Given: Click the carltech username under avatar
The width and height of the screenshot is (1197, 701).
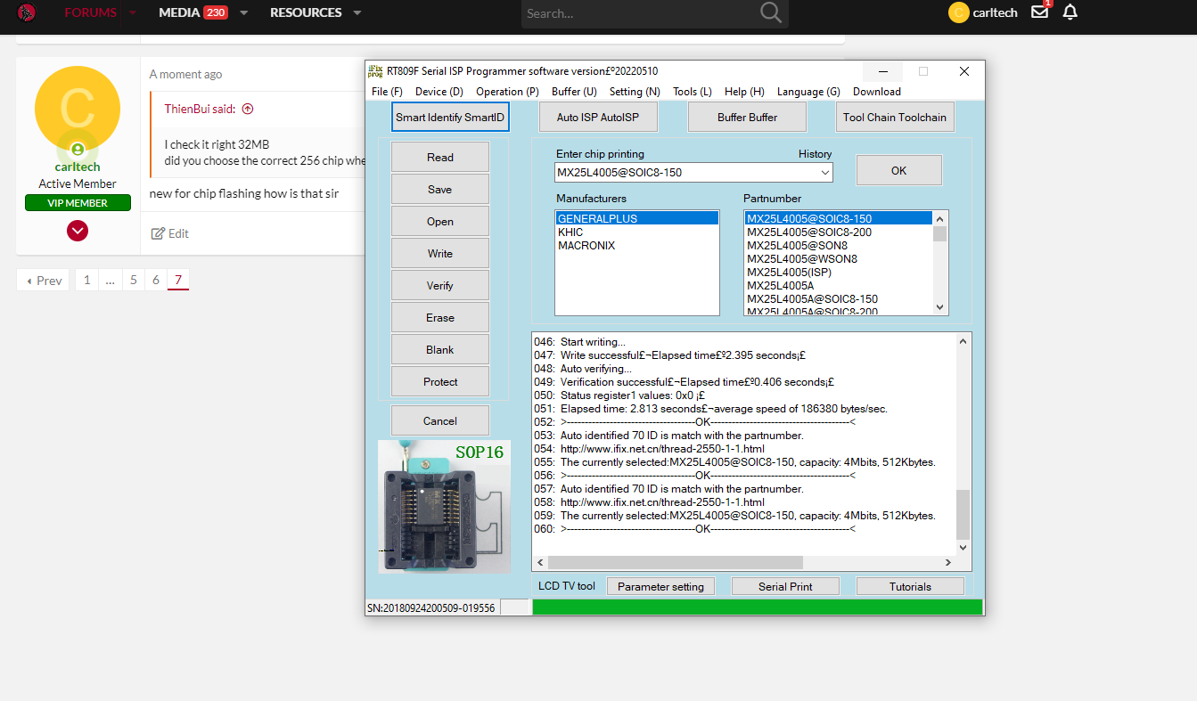Looking at the screenshot, I should (78, 167).
